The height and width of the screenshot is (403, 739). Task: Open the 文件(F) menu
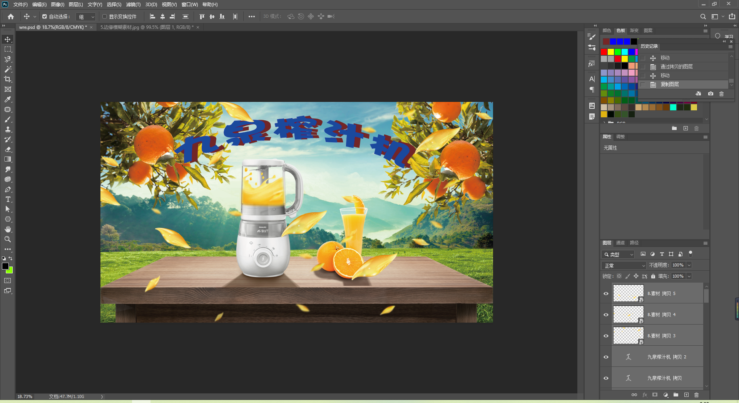pyautogui.click(x=20, y=5)
